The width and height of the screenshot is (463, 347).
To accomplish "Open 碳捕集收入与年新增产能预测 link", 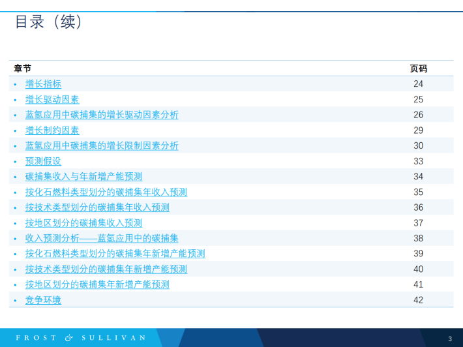I will point(84,177).
